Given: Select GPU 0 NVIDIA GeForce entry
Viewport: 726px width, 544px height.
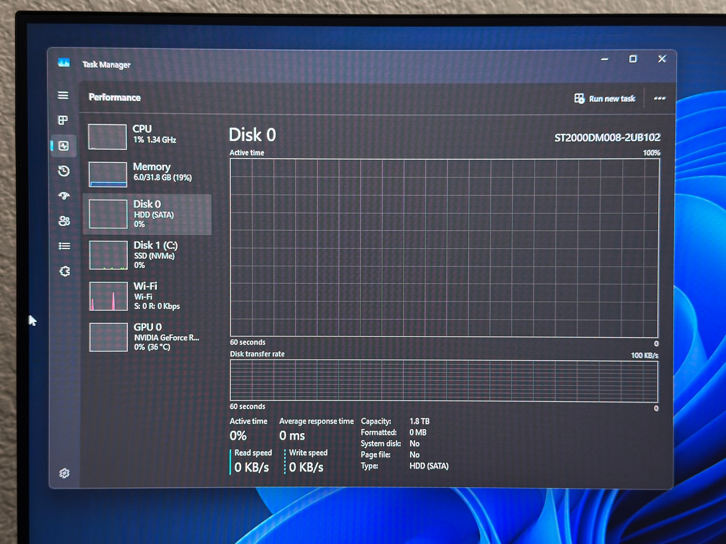Looking at the screenshot, I should (x=147, y=337).
